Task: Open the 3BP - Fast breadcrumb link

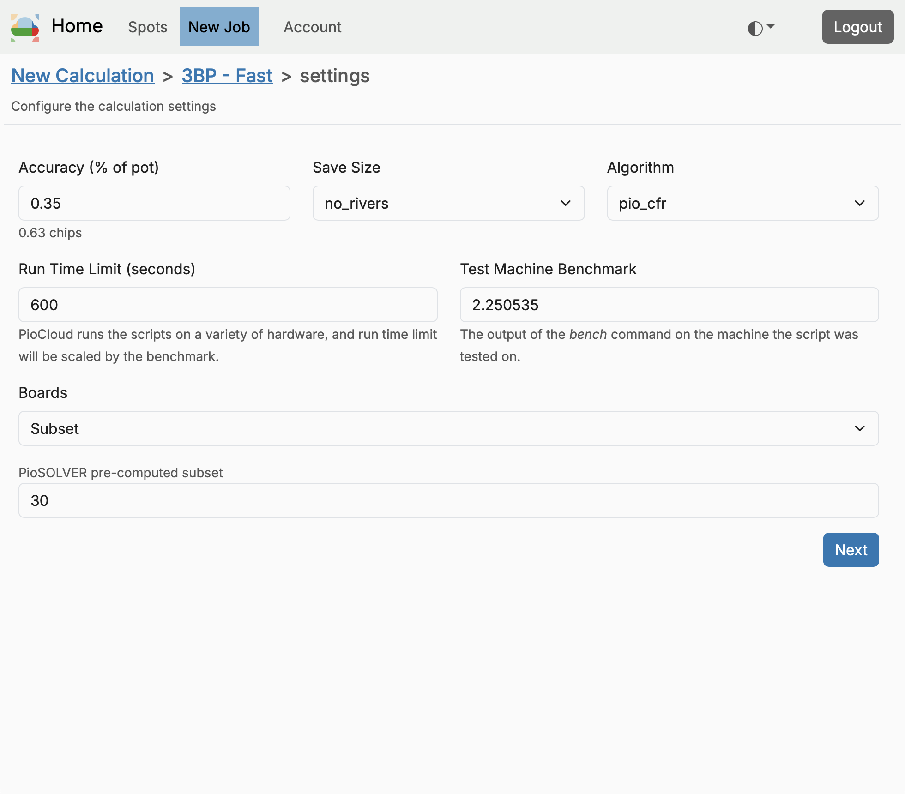Action: pyautogui.click(x=227, y=76)
